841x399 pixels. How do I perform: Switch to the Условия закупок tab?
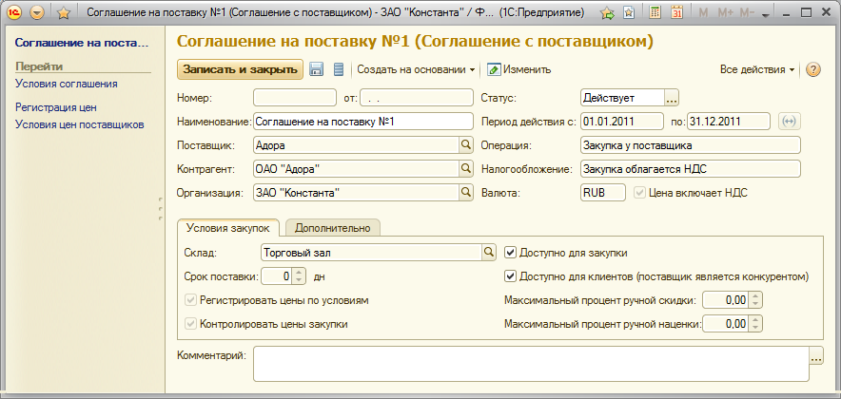click(x=228, y=228)
